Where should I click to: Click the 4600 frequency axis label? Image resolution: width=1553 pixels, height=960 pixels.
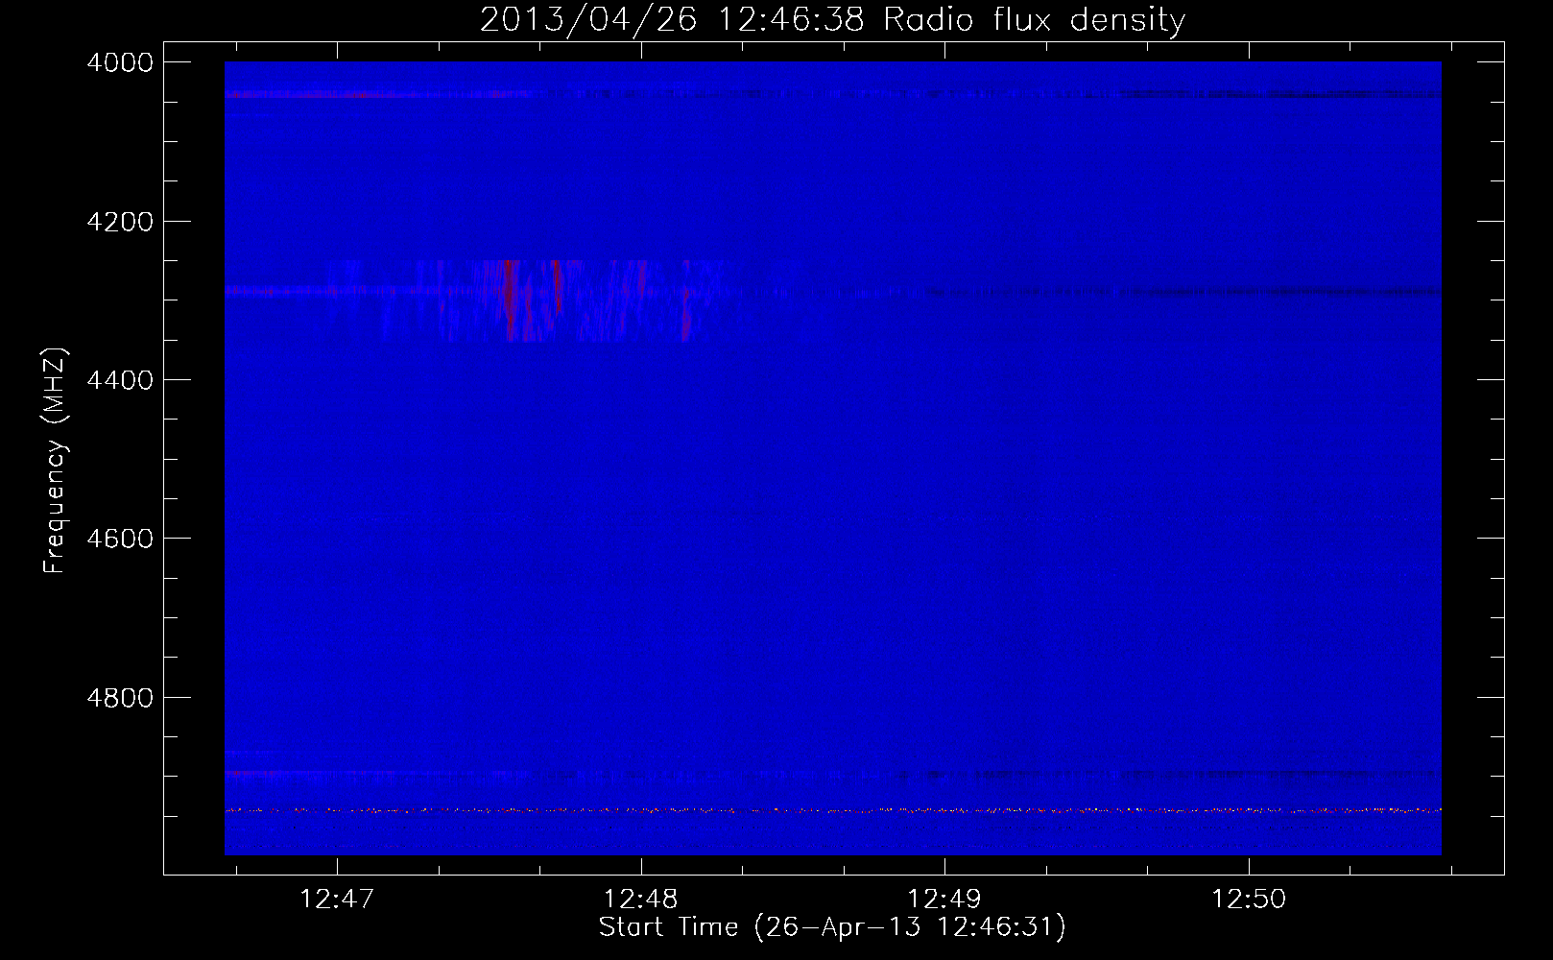tap(120, 539)
